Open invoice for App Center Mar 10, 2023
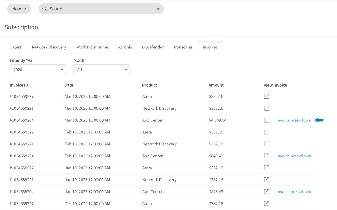 click(x=267, y=120)
